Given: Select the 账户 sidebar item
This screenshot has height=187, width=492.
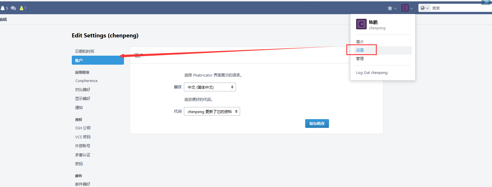Looking at the screenshot, I should (x=98, y=60).
